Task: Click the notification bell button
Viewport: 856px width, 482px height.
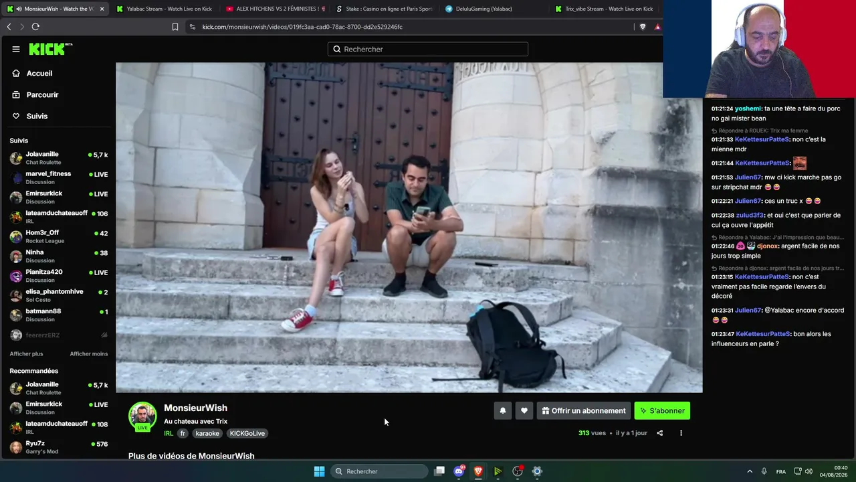Action: coord(503,411)
